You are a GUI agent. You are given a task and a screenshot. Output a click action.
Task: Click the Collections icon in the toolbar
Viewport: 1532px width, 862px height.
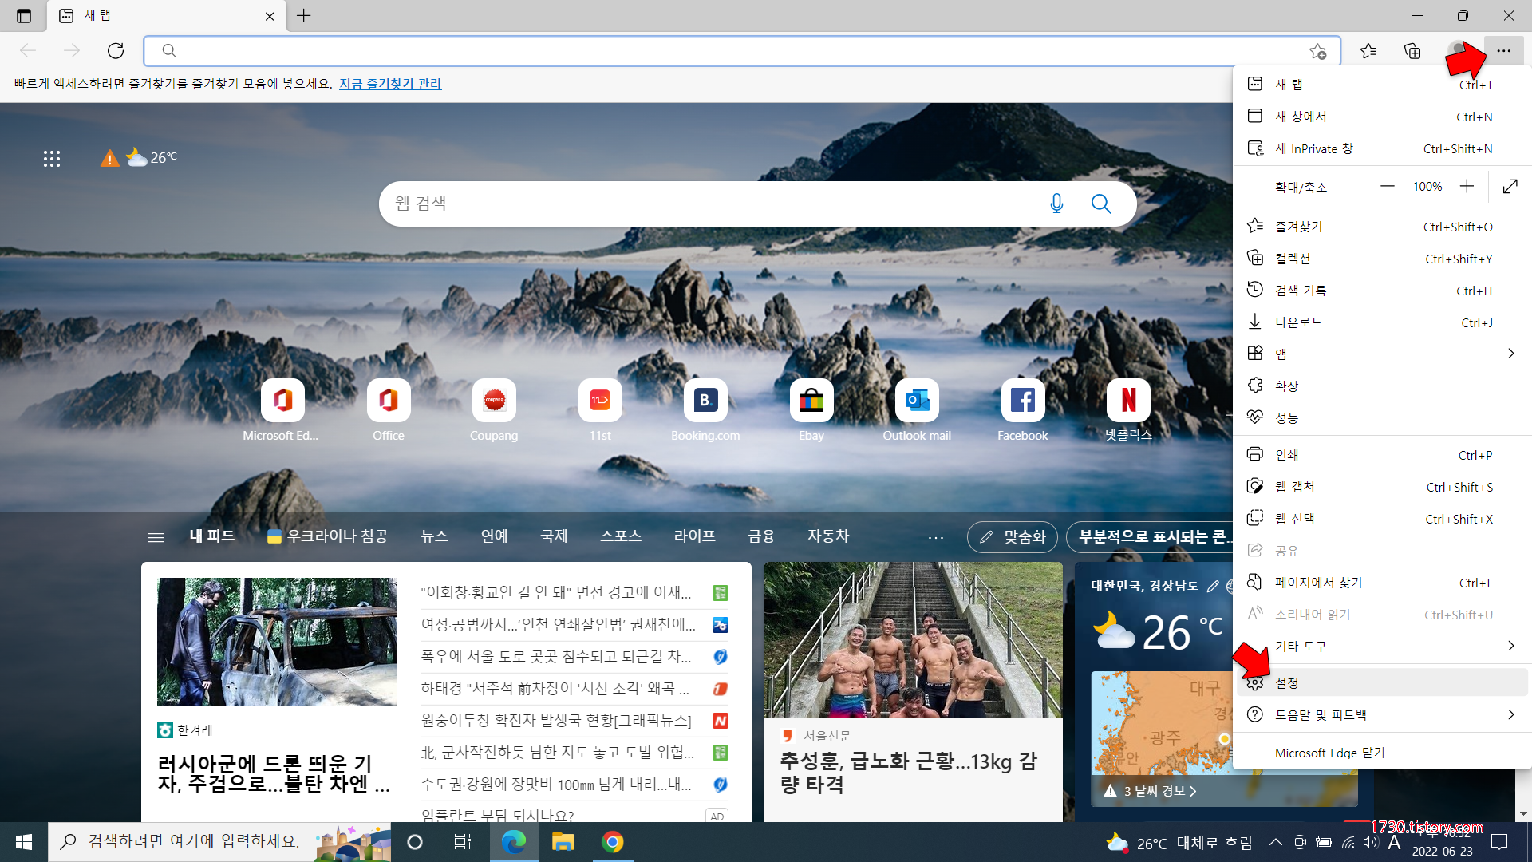point(1412,51)
